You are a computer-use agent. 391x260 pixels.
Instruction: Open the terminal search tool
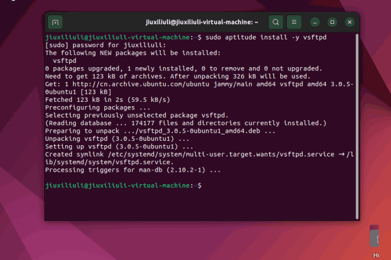275,22
